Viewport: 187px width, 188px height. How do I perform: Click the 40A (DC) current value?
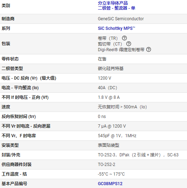(107, 88)
